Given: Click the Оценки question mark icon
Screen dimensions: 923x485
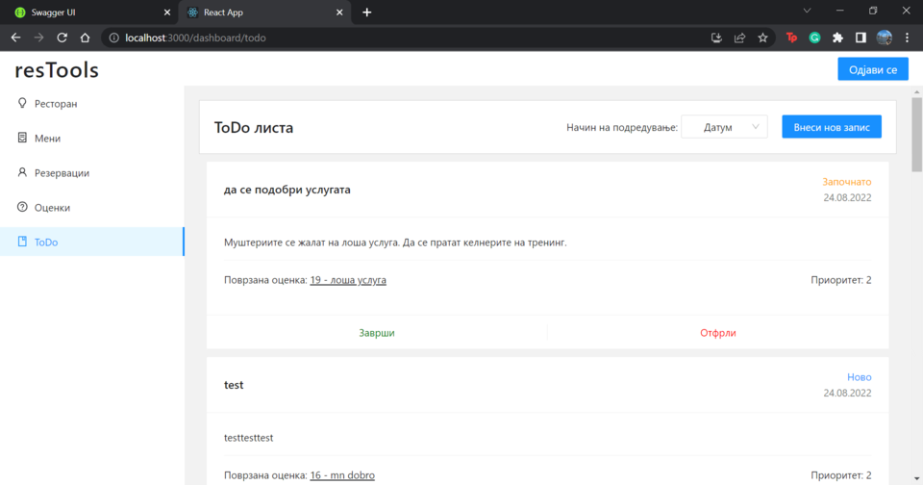Looking at the screenshot, I should (22, 207).
